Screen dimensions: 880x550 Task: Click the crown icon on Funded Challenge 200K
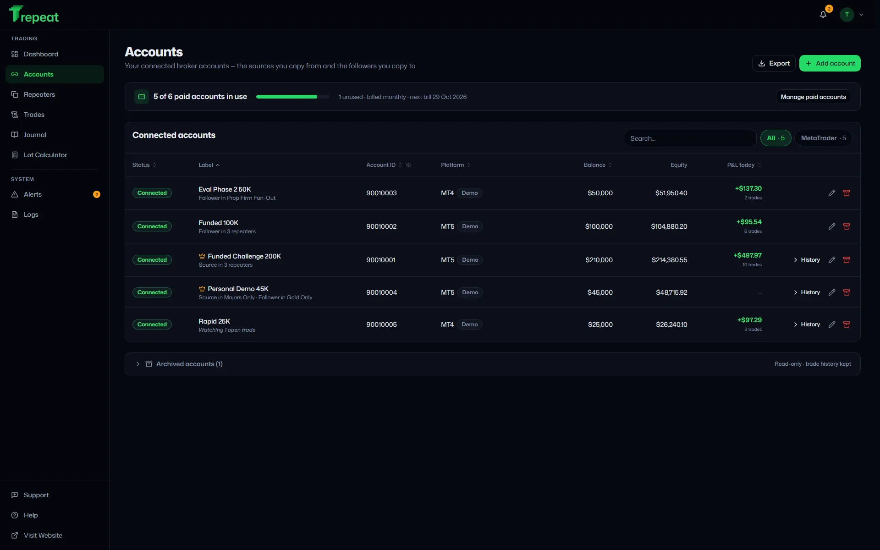point(202,256)
